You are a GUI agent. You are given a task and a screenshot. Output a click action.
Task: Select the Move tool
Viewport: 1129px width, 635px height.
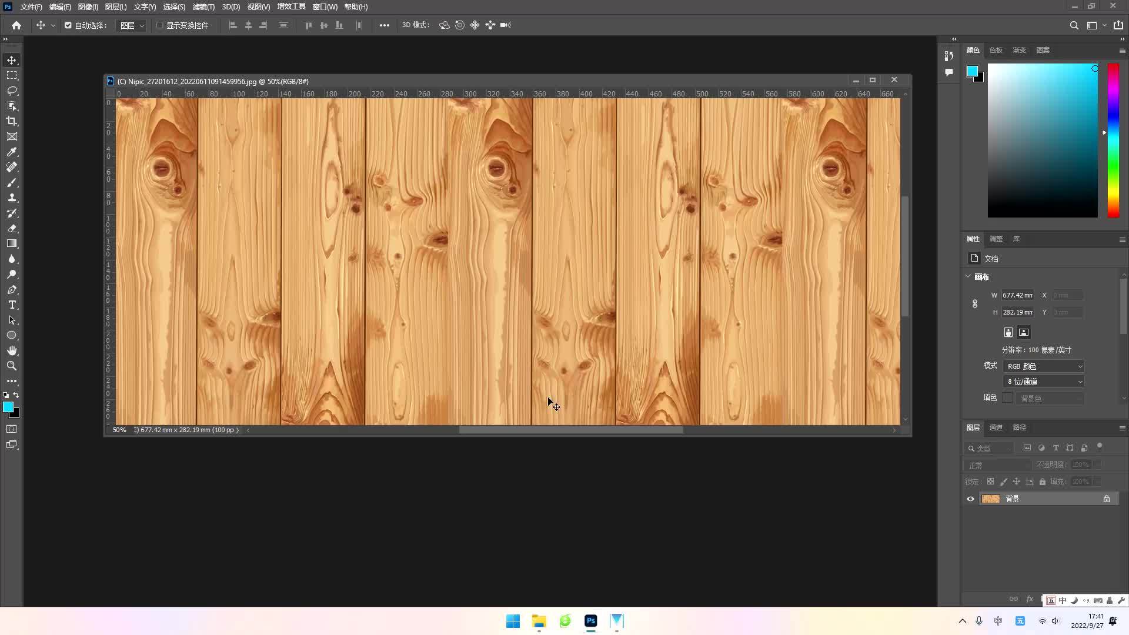click(x=12, y=60)
